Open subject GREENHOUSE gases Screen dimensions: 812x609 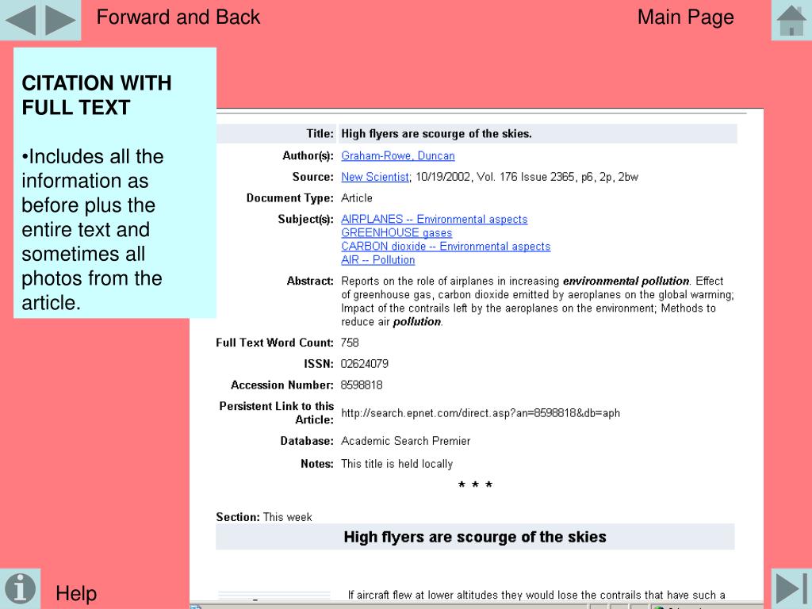click(x=396, y=233)
